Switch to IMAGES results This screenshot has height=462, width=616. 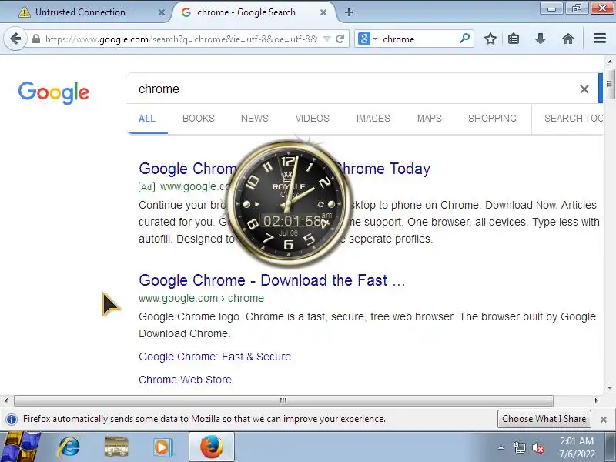coord(373,119)
